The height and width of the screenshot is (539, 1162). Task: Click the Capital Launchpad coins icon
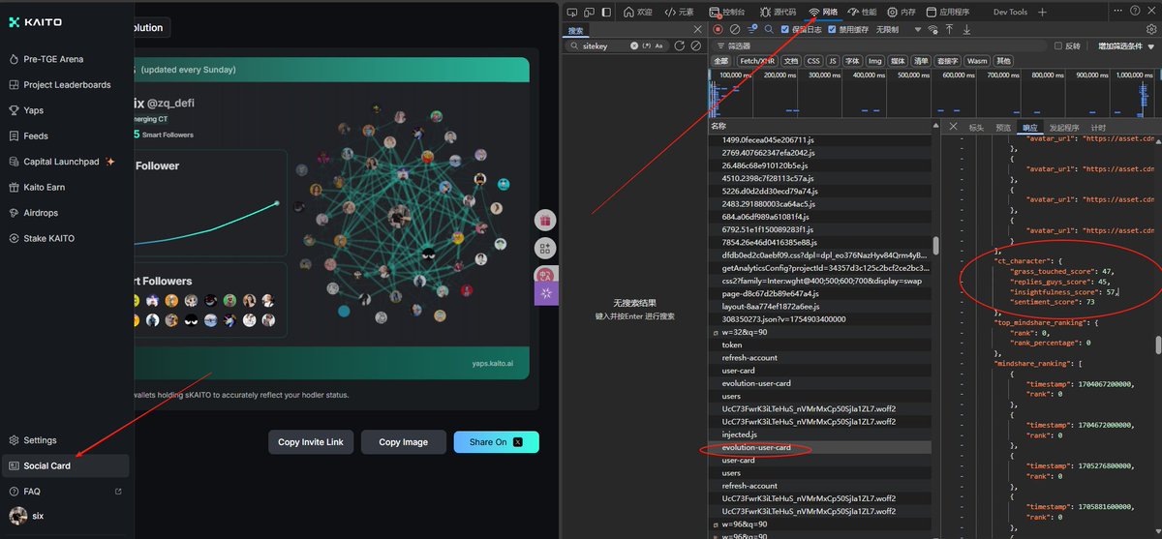[15, 162]
